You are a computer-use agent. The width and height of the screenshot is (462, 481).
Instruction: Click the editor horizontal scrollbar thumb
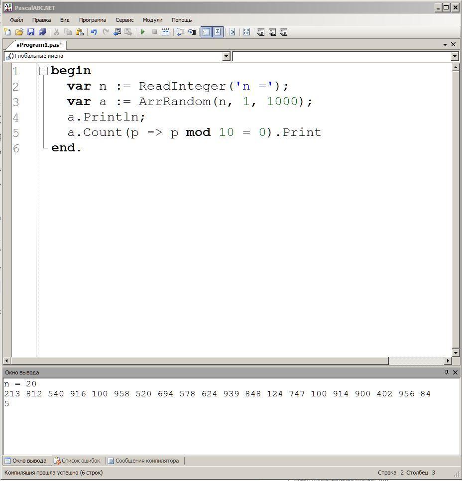200,361
